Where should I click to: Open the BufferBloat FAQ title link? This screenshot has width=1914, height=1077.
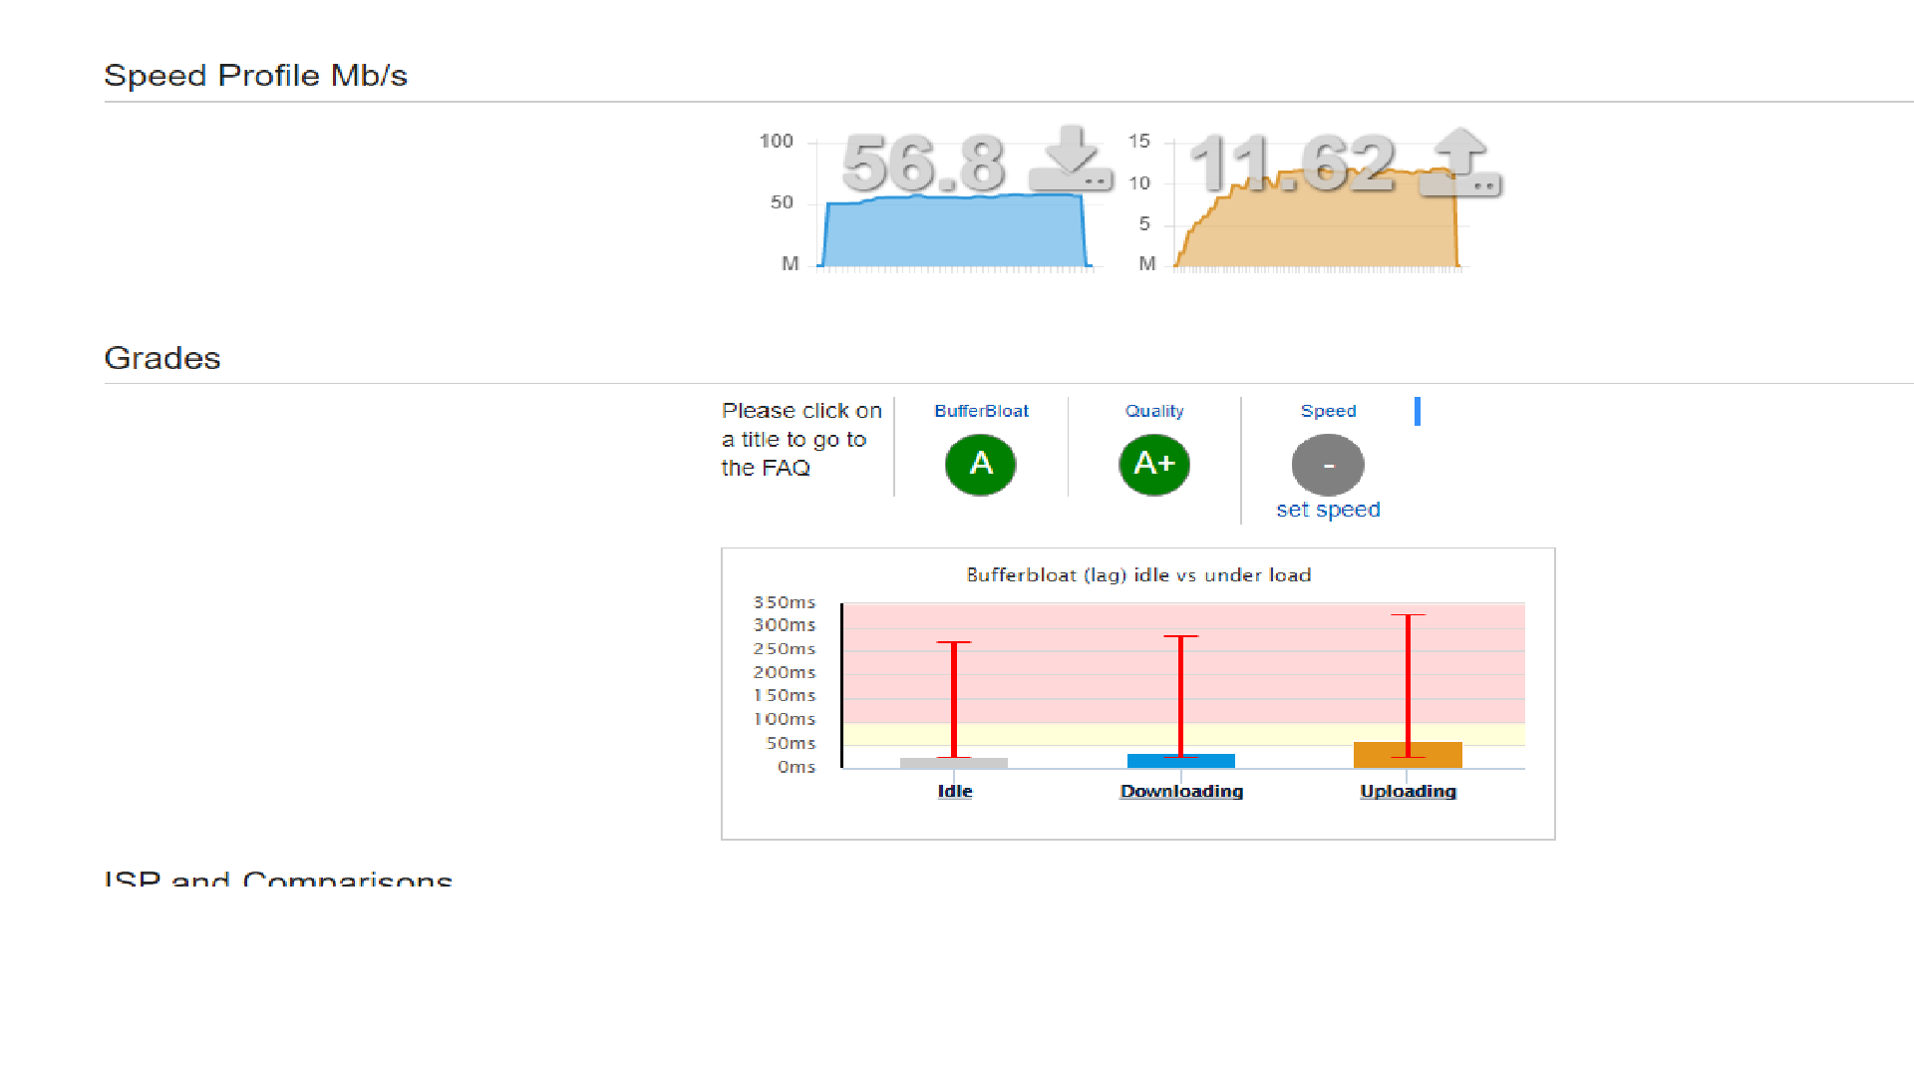pos(981,411)
